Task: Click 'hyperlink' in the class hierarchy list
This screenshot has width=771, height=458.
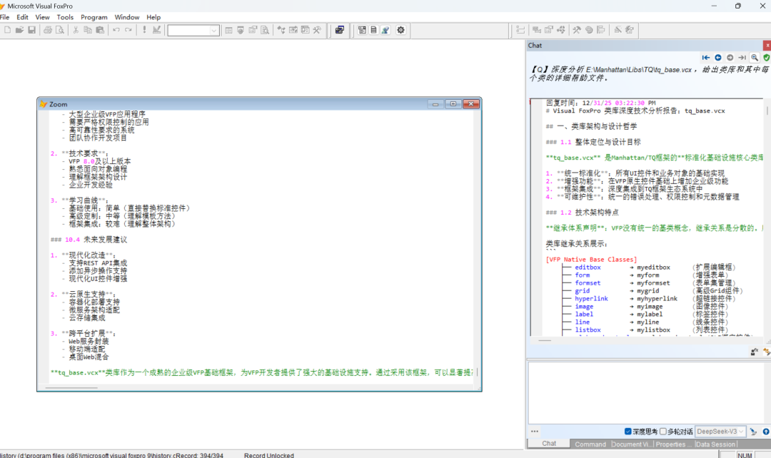Action: [592, 299]
